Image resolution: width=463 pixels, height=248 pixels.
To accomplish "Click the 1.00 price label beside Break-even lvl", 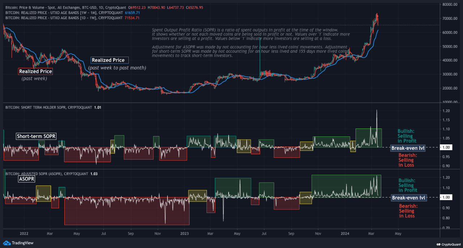I will click(x=446, y=147).
